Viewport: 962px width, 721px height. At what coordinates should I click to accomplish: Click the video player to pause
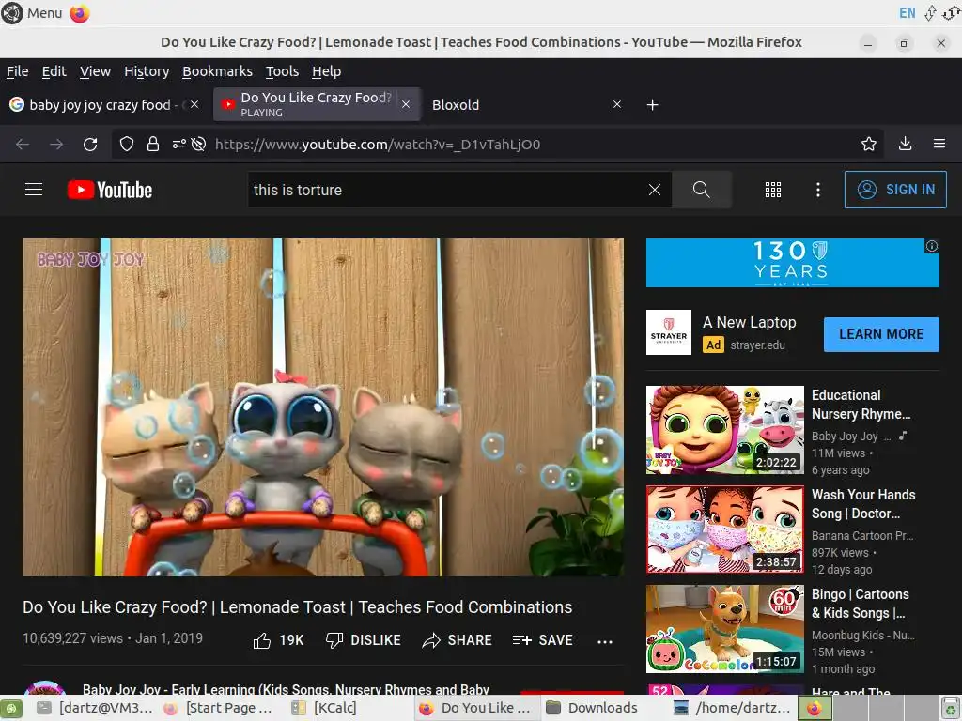(x=323, y=407)
